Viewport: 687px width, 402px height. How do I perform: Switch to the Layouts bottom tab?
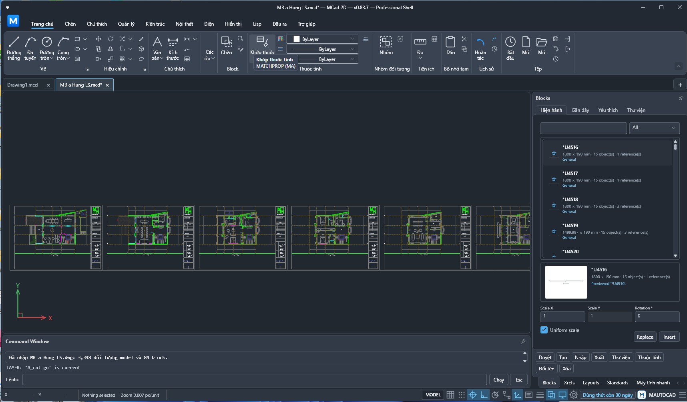click(x=591, y=383)
